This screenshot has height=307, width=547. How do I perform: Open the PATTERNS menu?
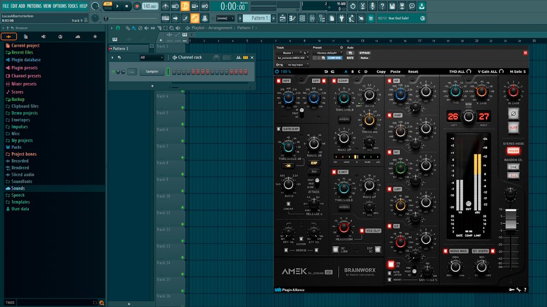click(x=34, y=6)
